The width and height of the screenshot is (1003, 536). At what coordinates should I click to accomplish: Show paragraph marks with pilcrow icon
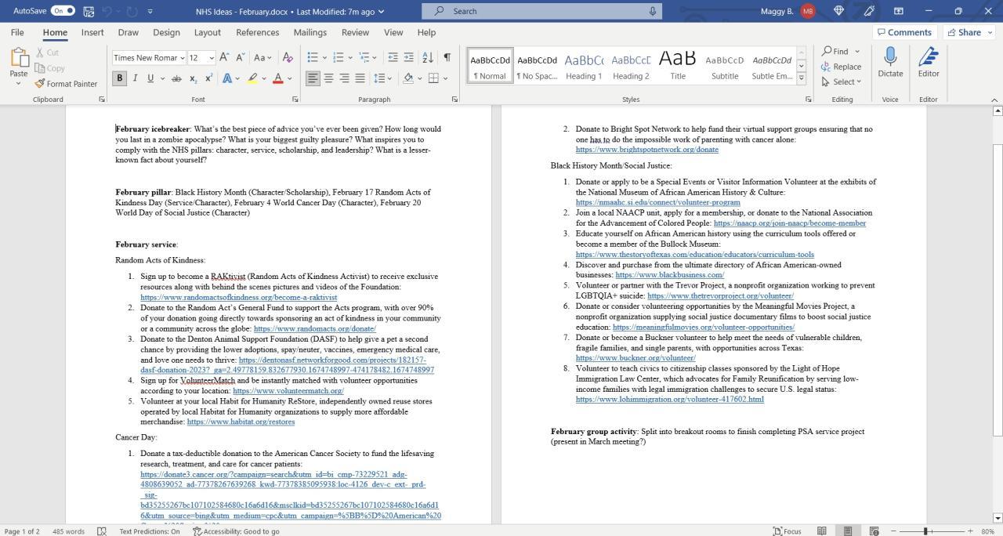[447, 57]
